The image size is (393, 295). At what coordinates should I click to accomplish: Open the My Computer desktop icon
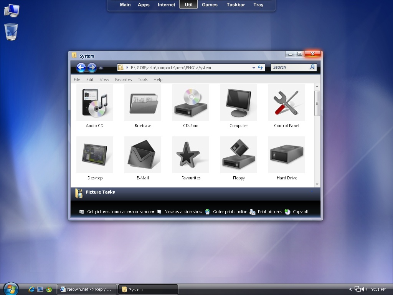pos(12,10)
